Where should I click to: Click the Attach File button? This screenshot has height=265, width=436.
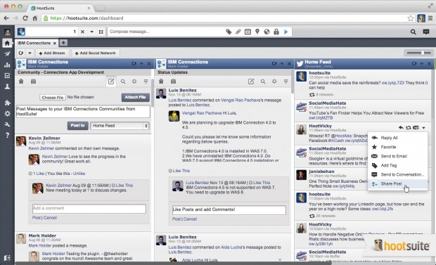[x=136, y=97]
